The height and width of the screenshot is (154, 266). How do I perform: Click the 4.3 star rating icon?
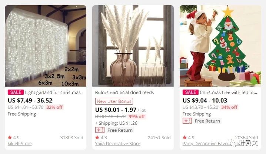tap(97, 137)
